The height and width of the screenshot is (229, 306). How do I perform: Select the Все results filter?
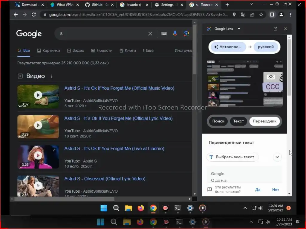pos(24,51)
